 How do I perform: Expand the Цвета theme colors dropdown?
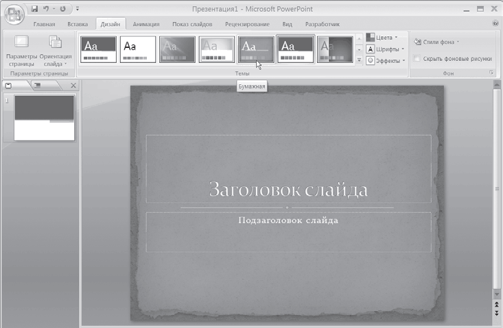[382, 38]
